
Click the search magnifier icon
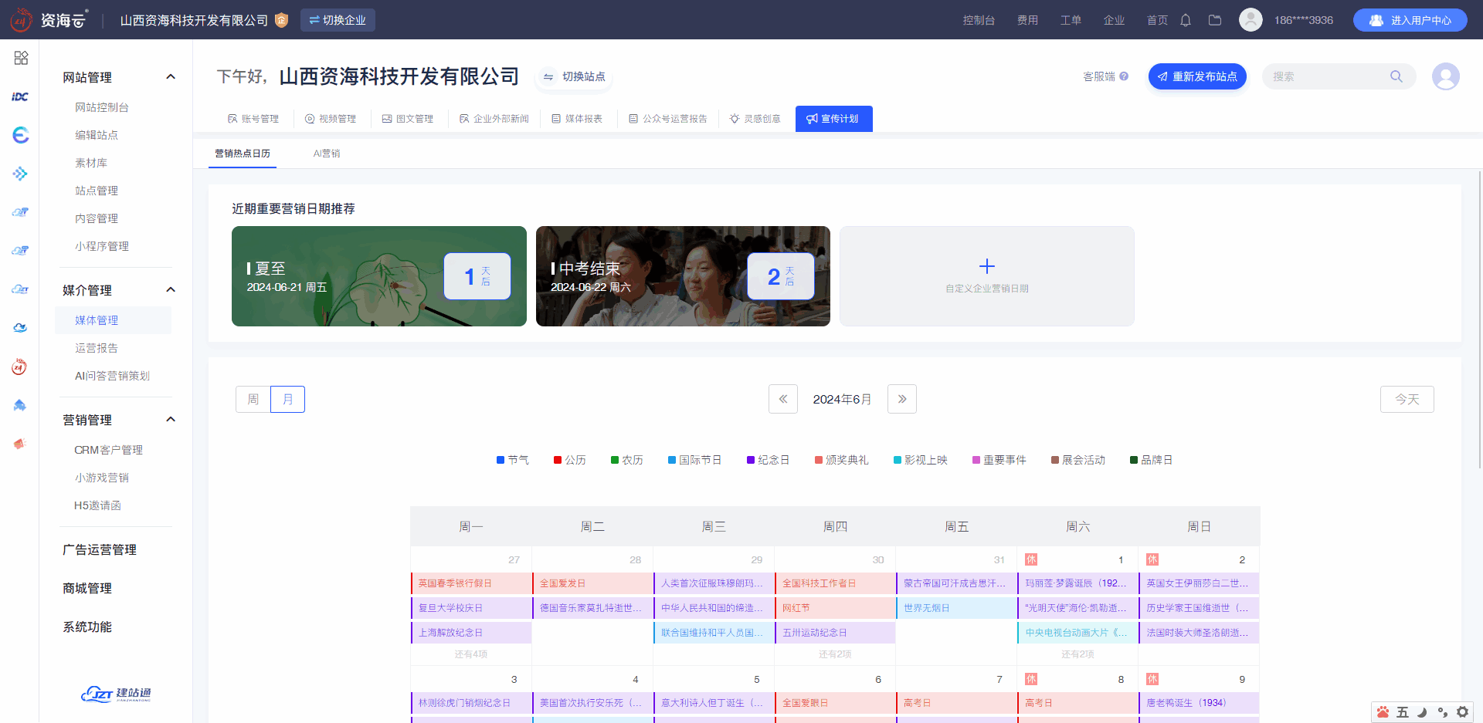pyautogui.click(x=1396, y=76)
